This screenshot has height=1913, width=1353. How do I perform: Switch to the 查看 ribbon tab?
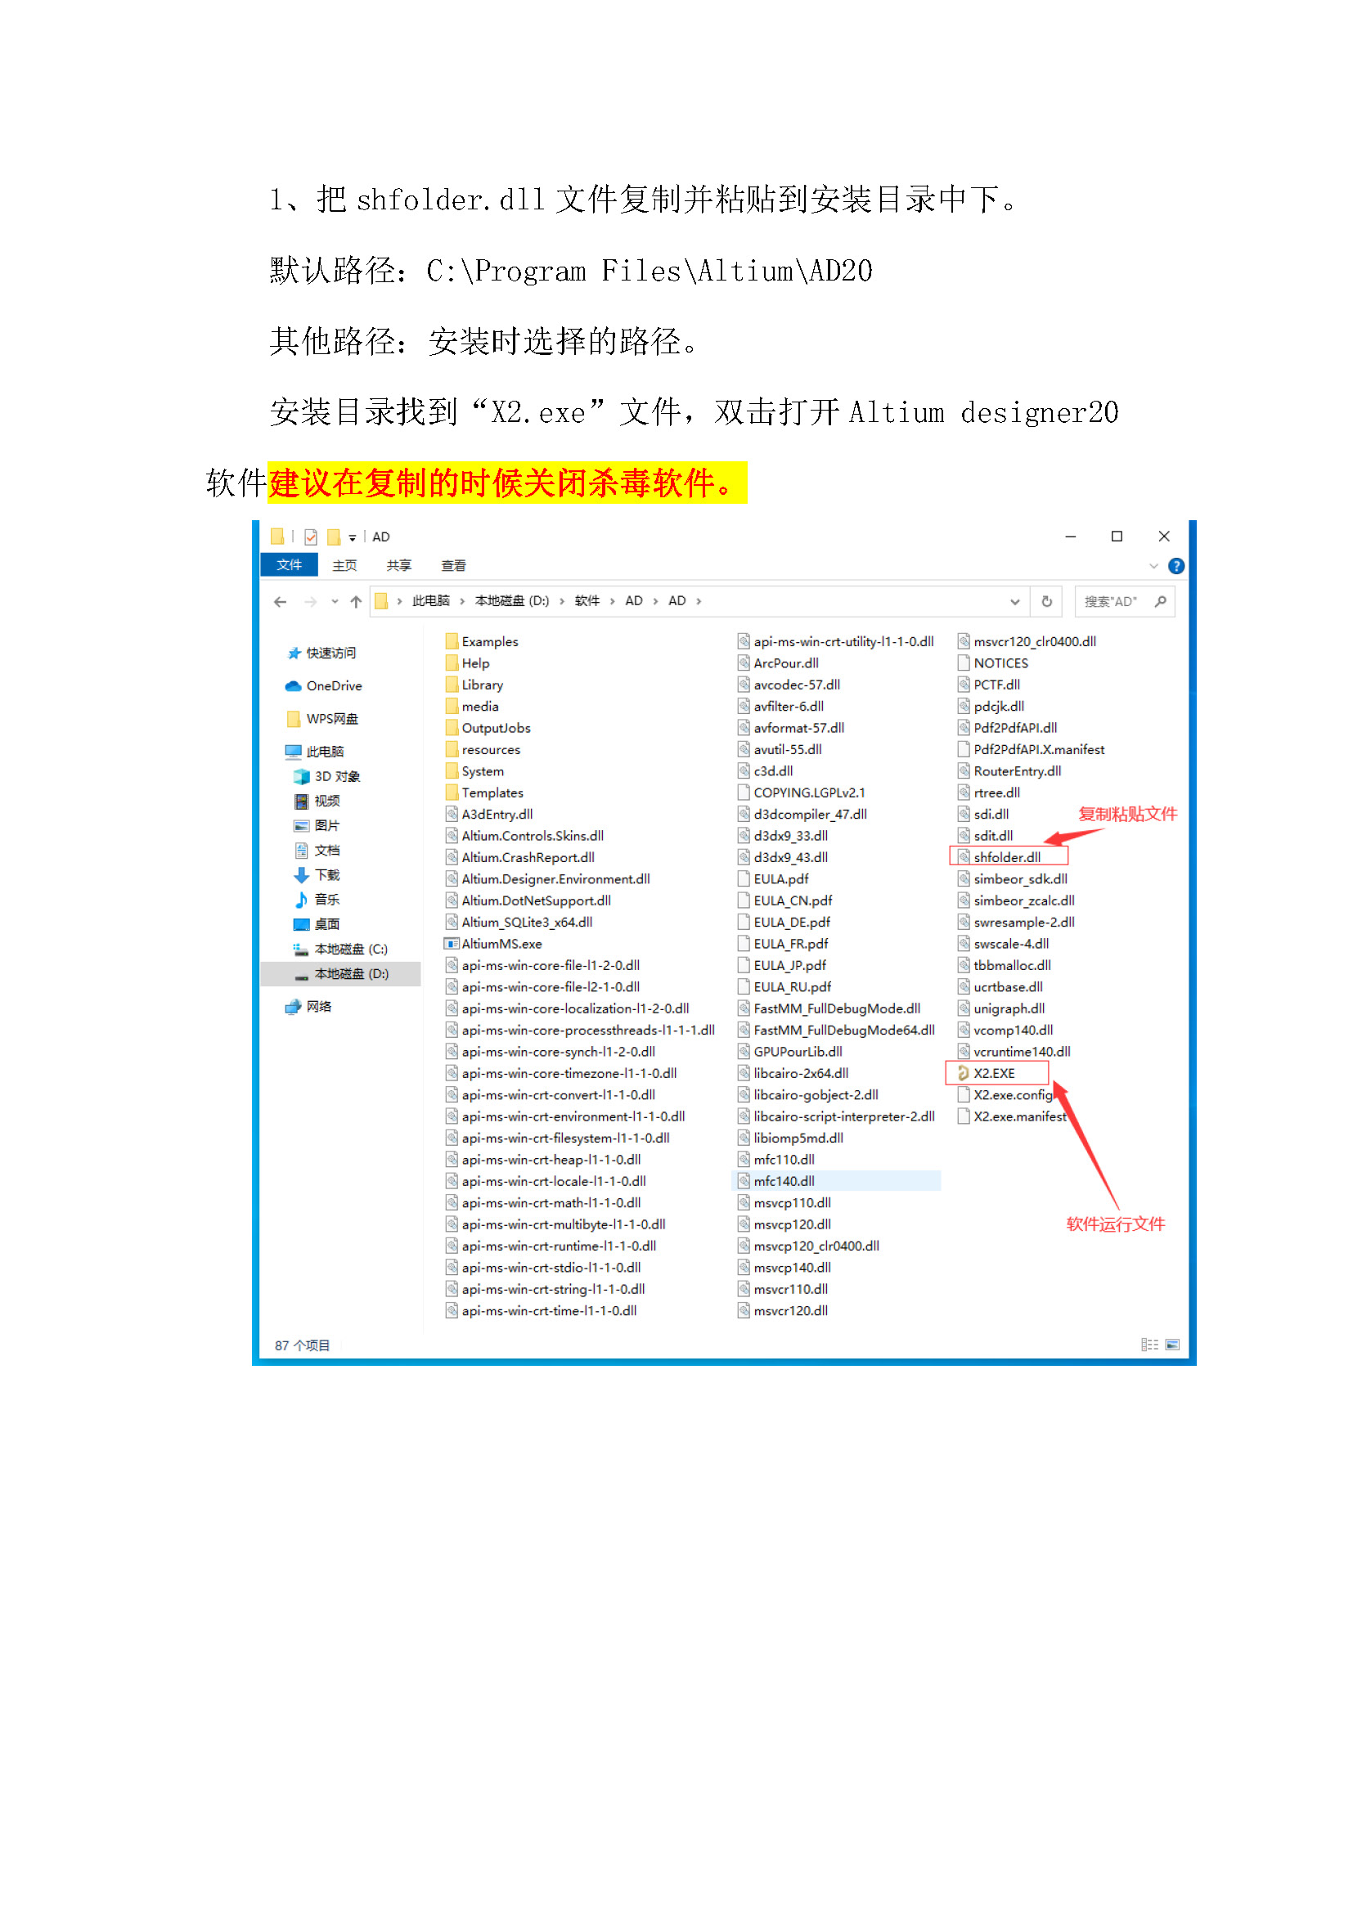453,566
